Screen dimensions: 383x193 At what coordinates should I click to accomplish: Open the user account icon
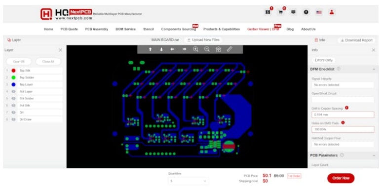pos(332,12)
